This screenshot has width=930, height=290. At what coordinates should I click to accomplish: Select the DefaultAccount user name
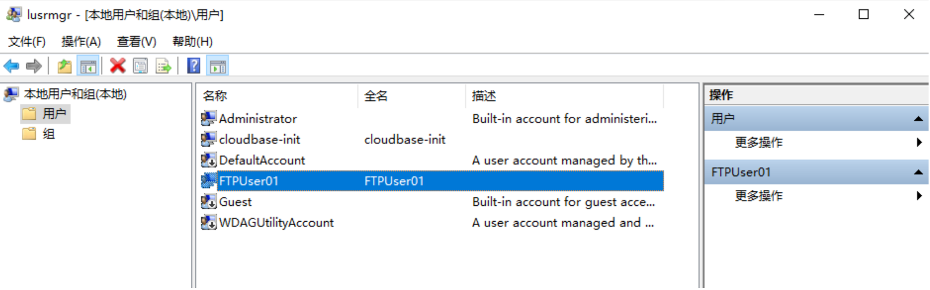tap(262, 160)
